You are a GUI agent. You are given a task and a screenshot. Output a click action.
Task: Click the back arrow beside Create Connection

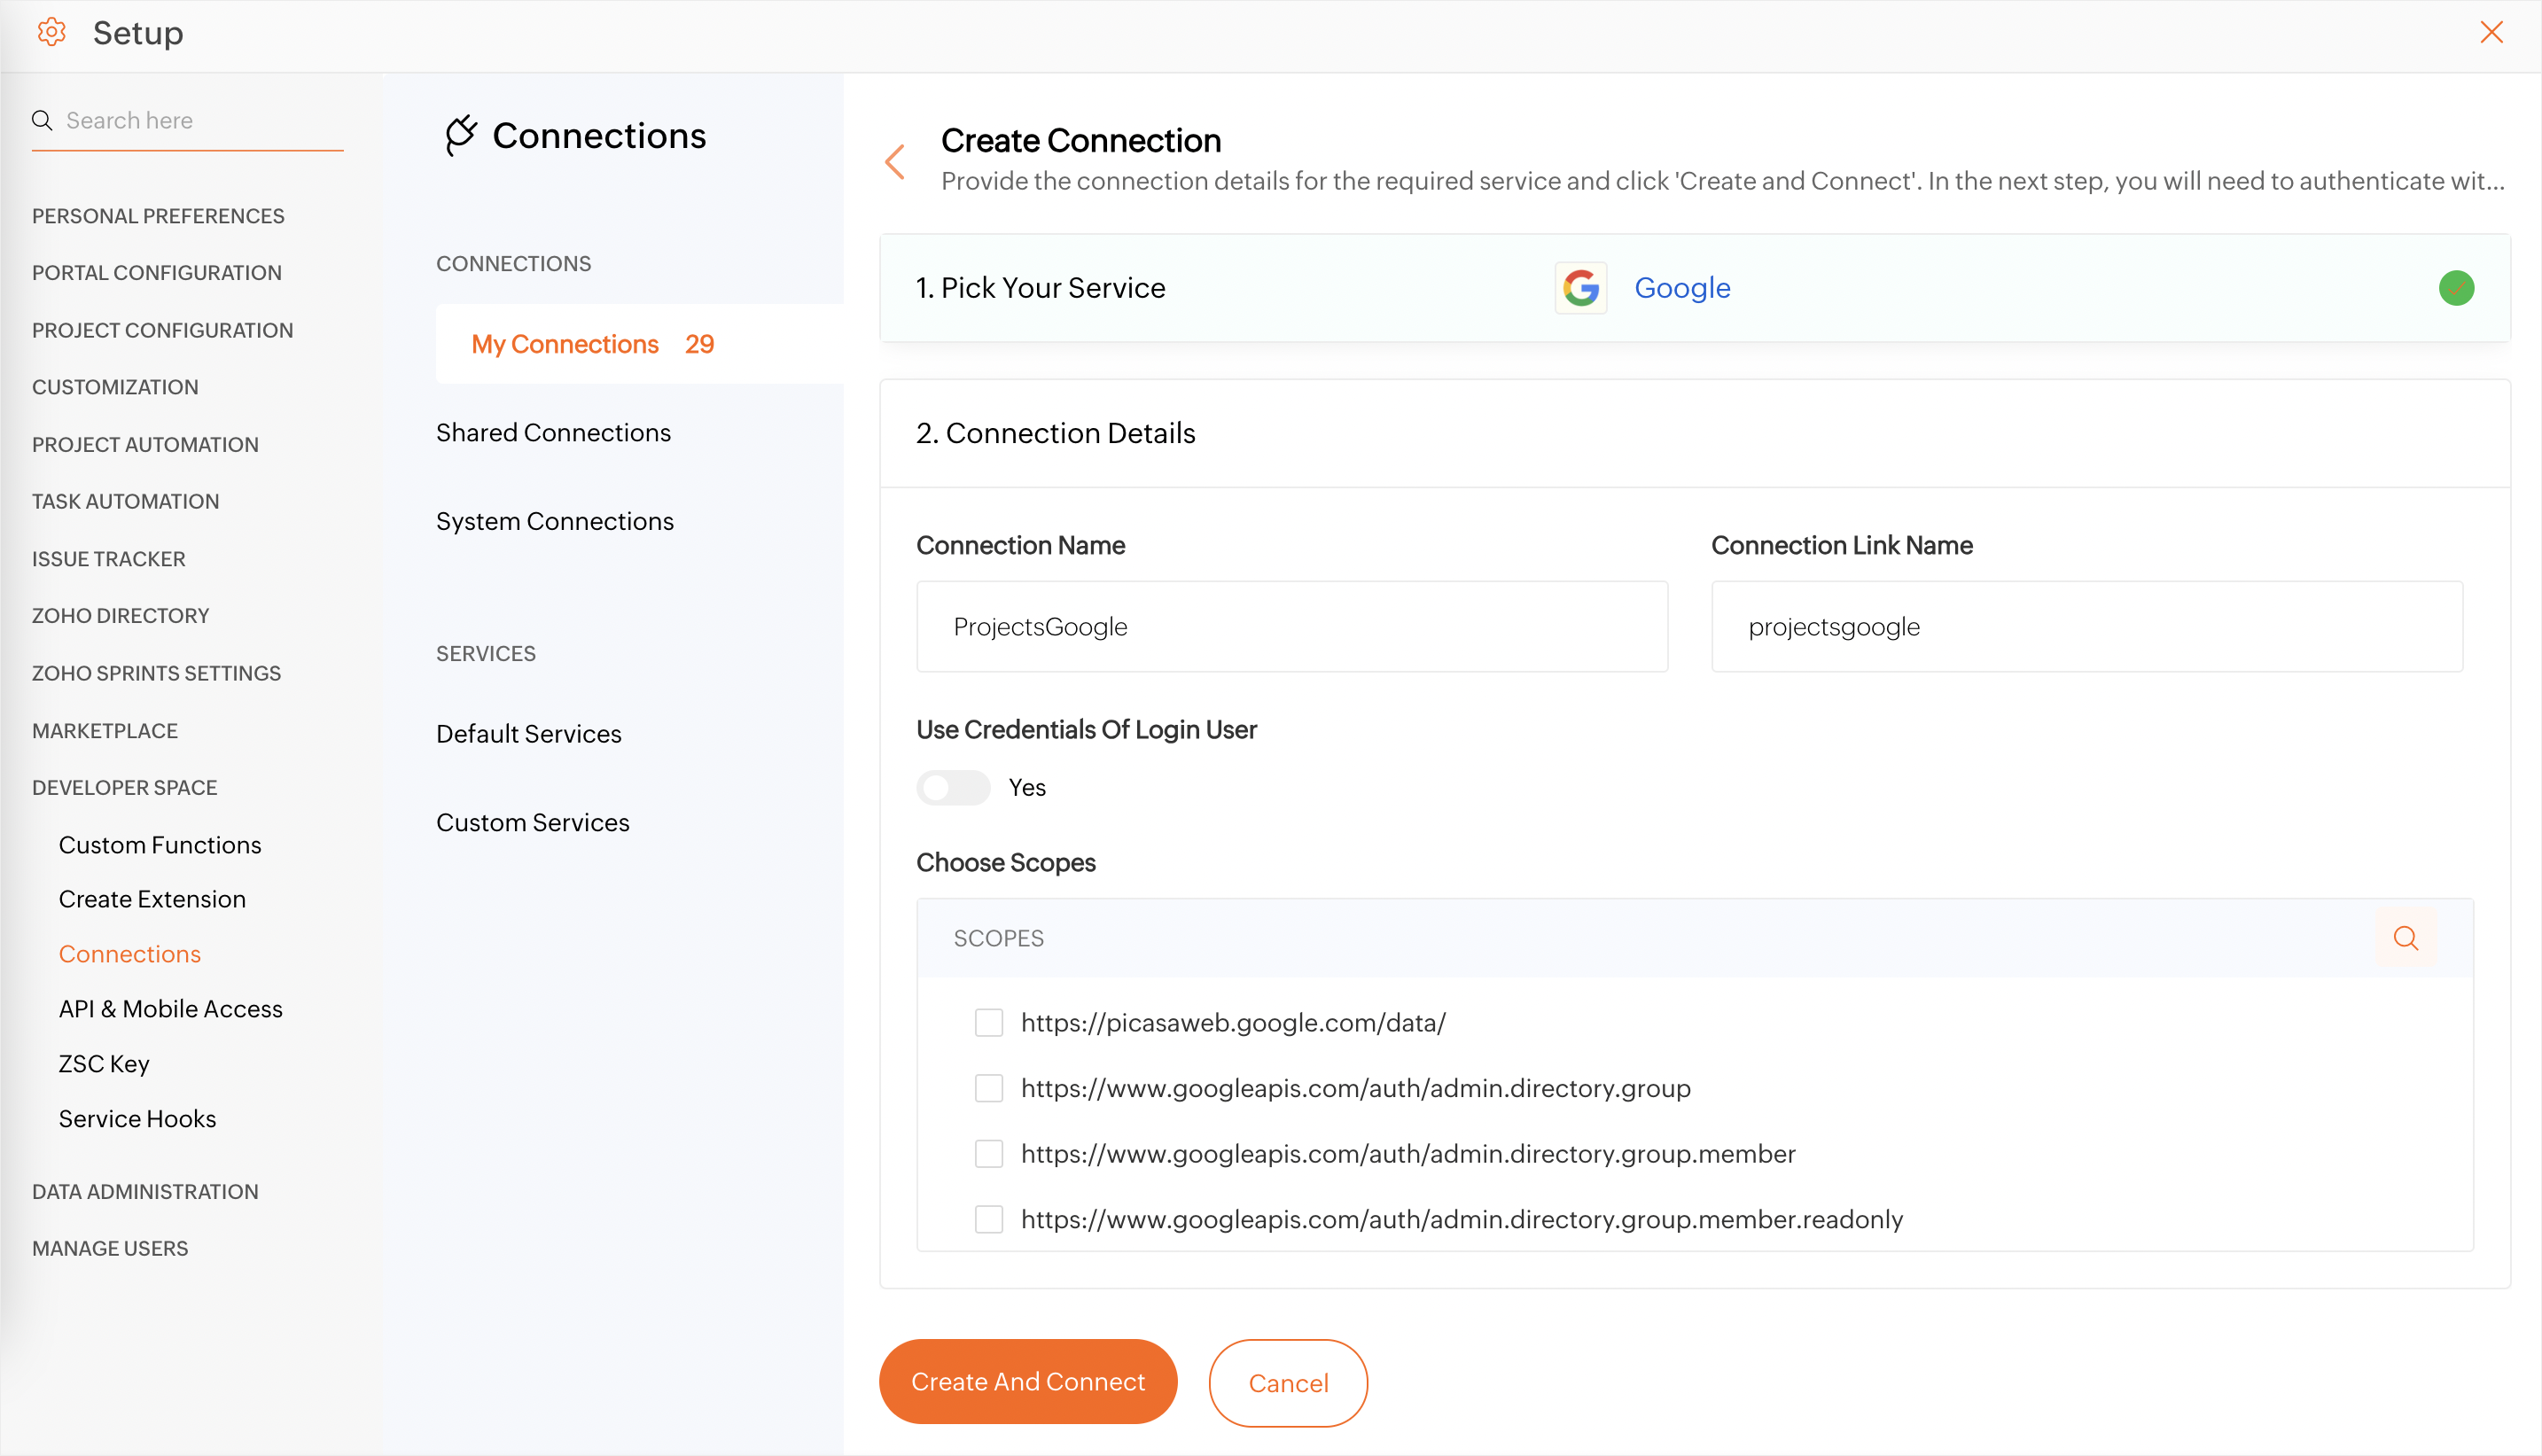[895, 161]
